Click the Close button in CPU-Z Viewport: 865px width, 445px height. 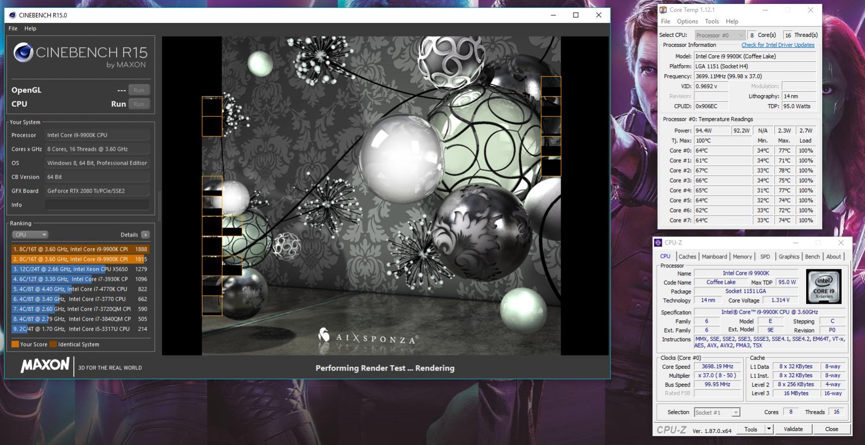coord(832,429)
